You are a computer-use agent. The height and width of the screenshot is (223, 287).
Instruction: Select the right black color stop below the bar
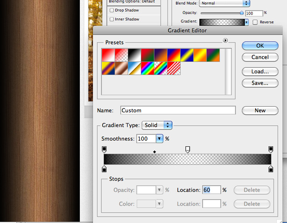271,169
